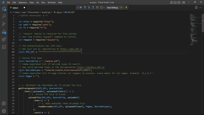Screen dimensions: 204x115
Task: Open the Accounts menu icon
Action: pos(4,103)
